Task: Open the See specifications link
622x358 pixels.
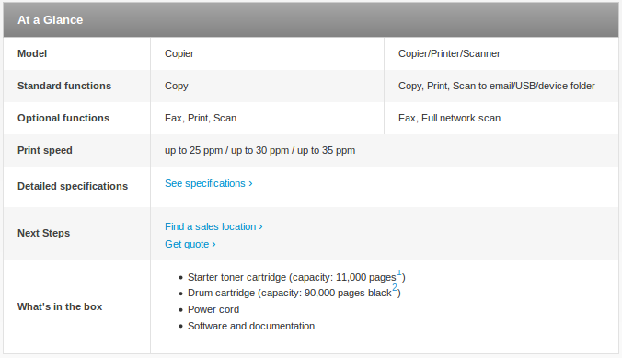Action: pos(209,183)
